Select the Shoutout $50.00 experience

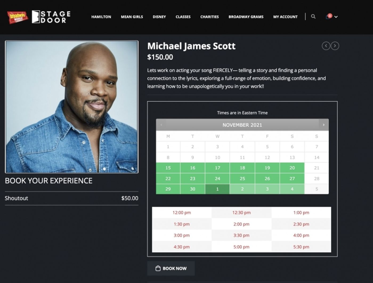point(71,198)
